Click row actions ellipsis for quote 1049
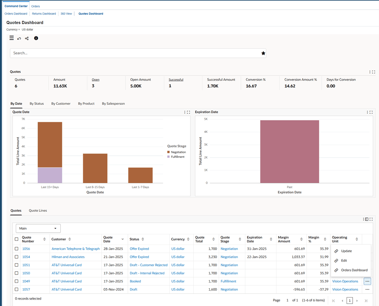 [x=367, y=281]
